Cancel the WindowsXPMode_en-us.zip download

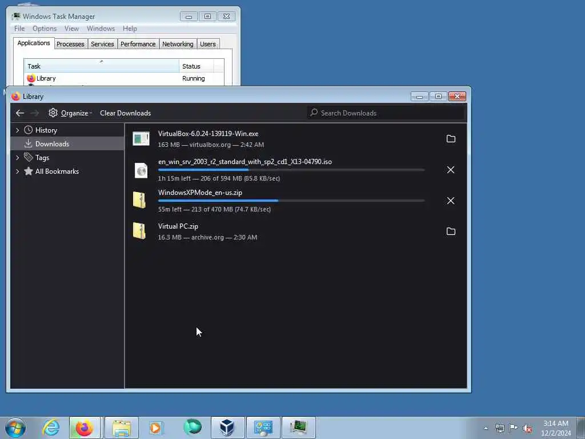click(x=451, y=201)
